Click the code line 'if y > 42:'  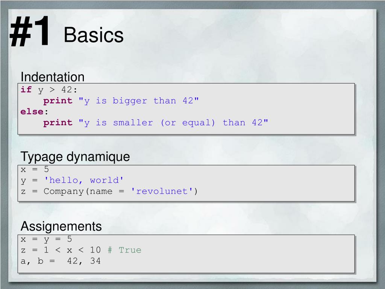click(49, 90)
